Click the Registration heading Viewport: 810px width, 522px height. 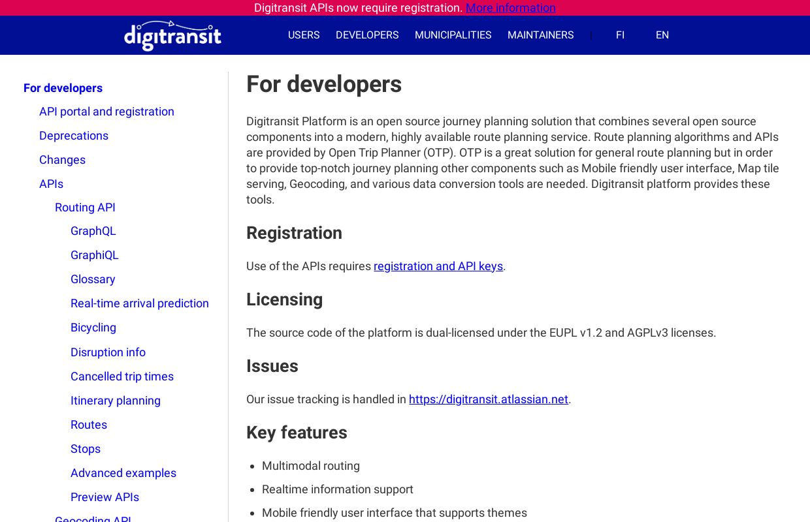coord(294,233)
